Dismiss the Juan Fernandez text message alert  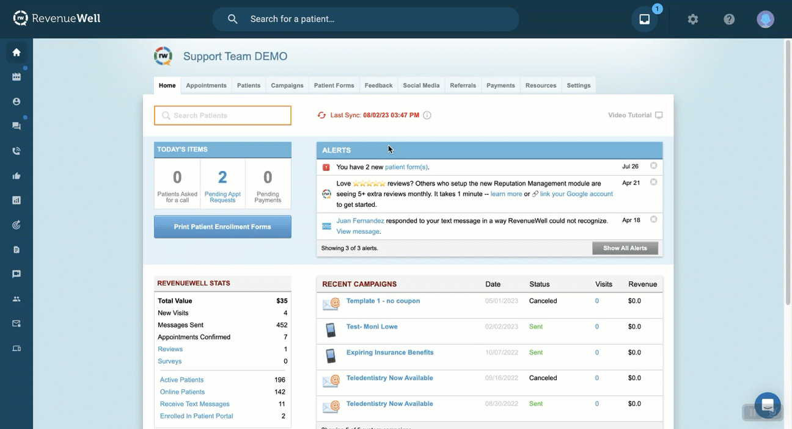[654, 220]
